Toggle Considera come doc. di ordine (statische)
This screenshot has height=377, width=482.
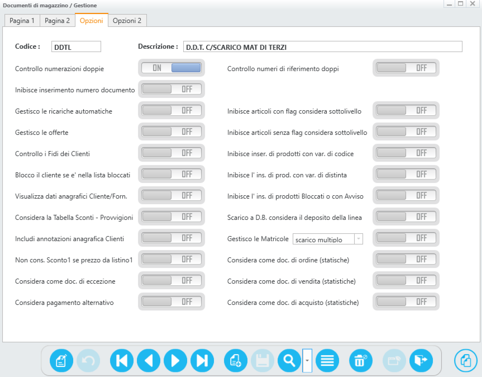pos(406,259)
